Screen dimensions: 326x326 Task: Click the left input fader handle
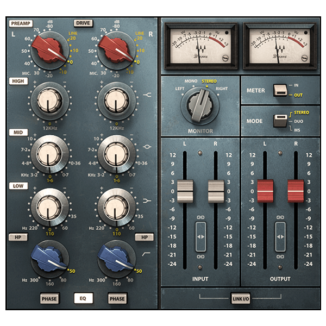185,191
